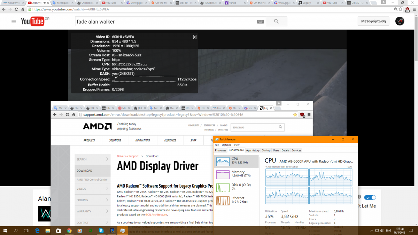Screen dimensions: 418x235
Task: Expand the FORUMS sidebar item on AMD
Action: (x=92, y=200)
